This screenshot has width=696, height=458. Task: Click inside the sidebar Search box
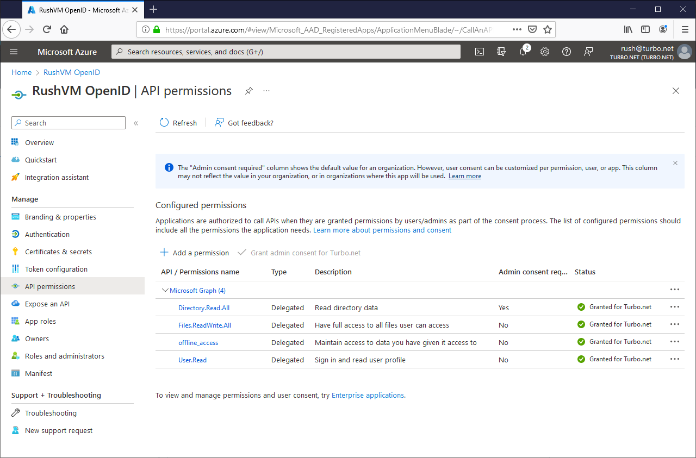pos(68,123)
